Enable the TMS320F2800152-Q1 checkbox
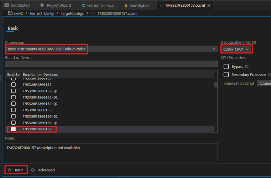Screen dimensions: 271x178 [13, 91]
